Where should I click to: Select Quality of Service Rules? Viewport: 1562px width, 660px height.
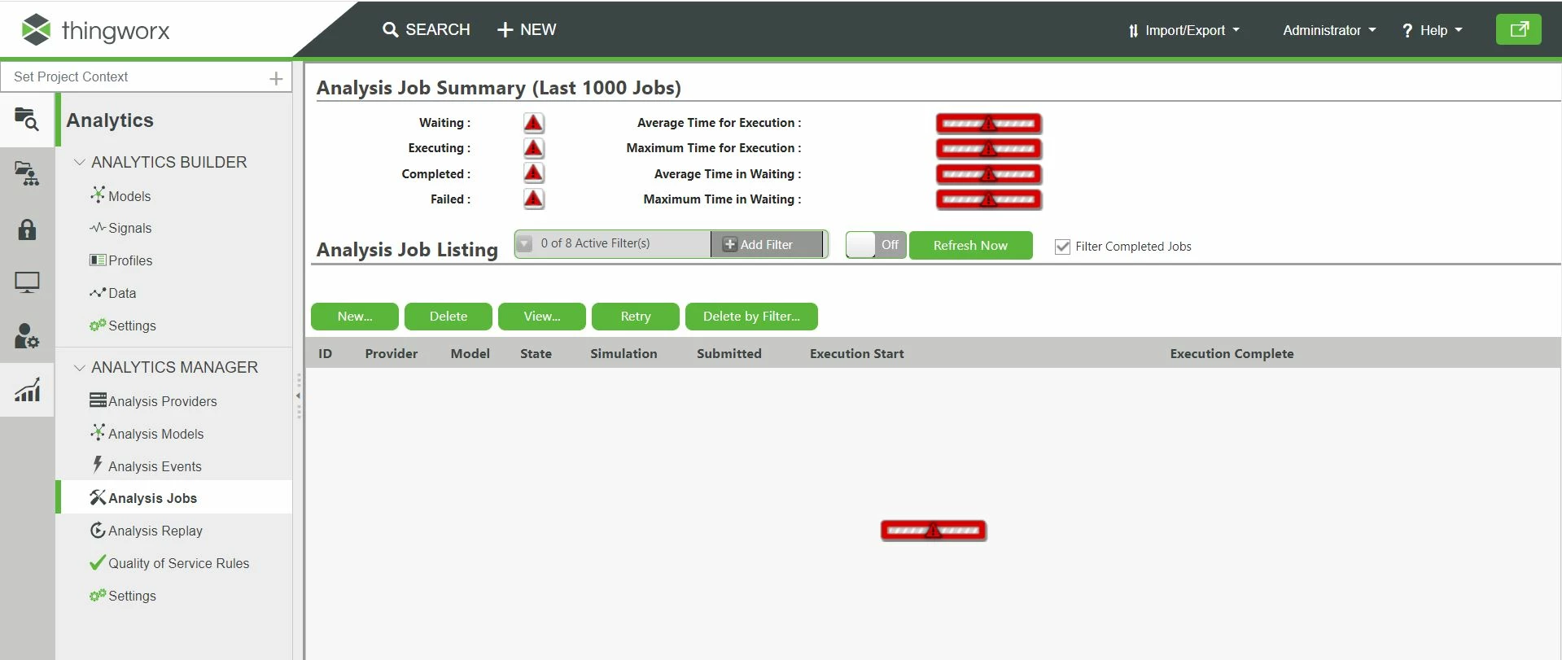point(179,563)
